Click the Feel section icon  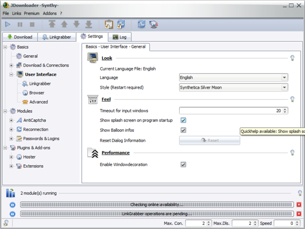[92, 99]
